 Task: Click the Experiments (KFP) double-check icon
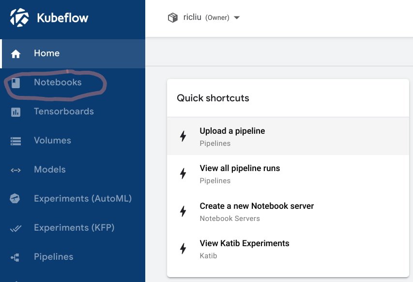[x=15, y=228]
